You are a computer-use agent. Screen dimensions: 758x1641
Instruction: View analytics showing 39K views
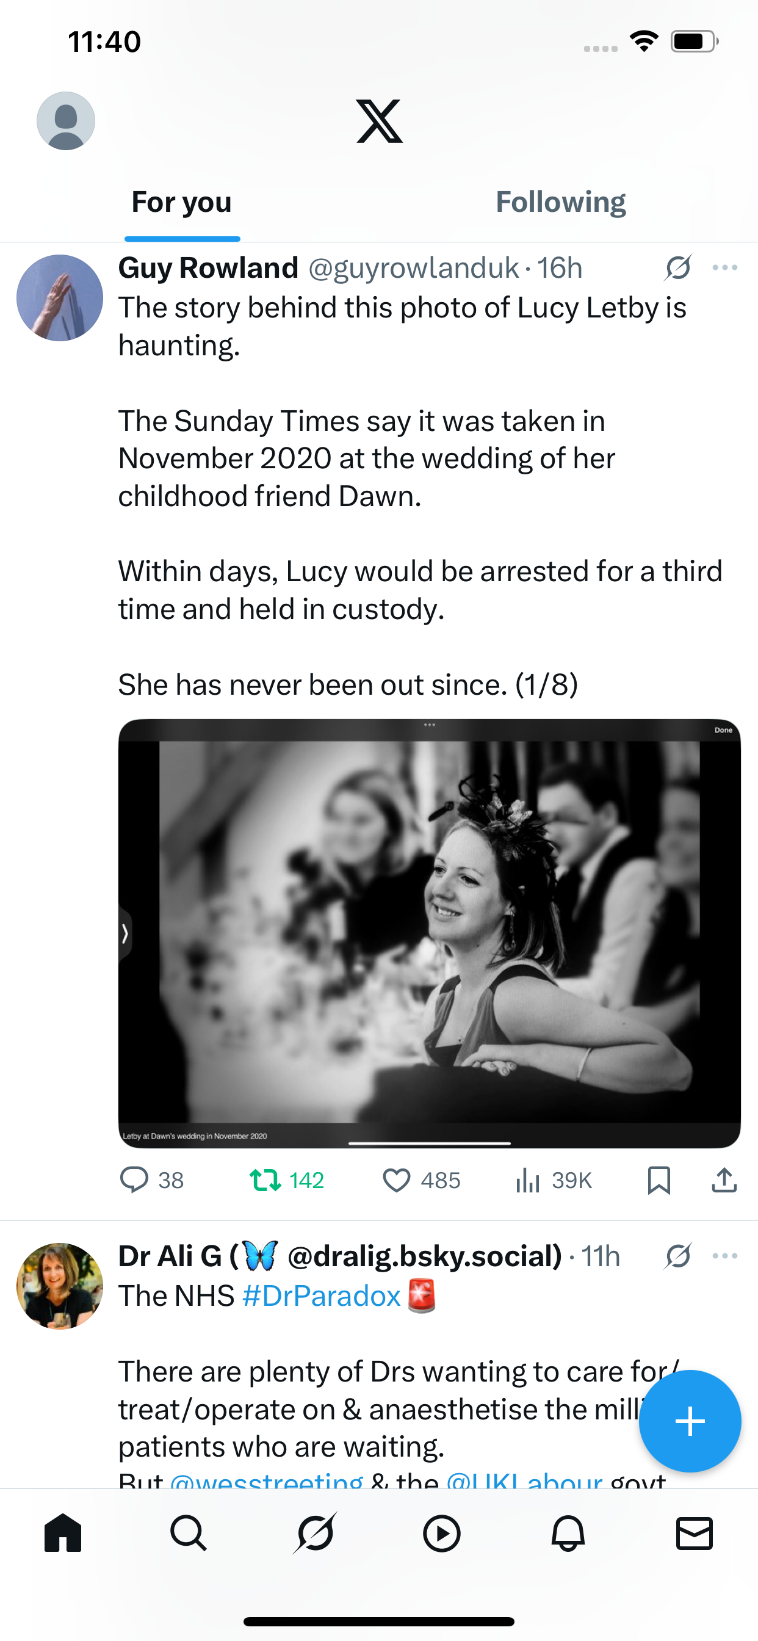click(x=528, y=1180)
